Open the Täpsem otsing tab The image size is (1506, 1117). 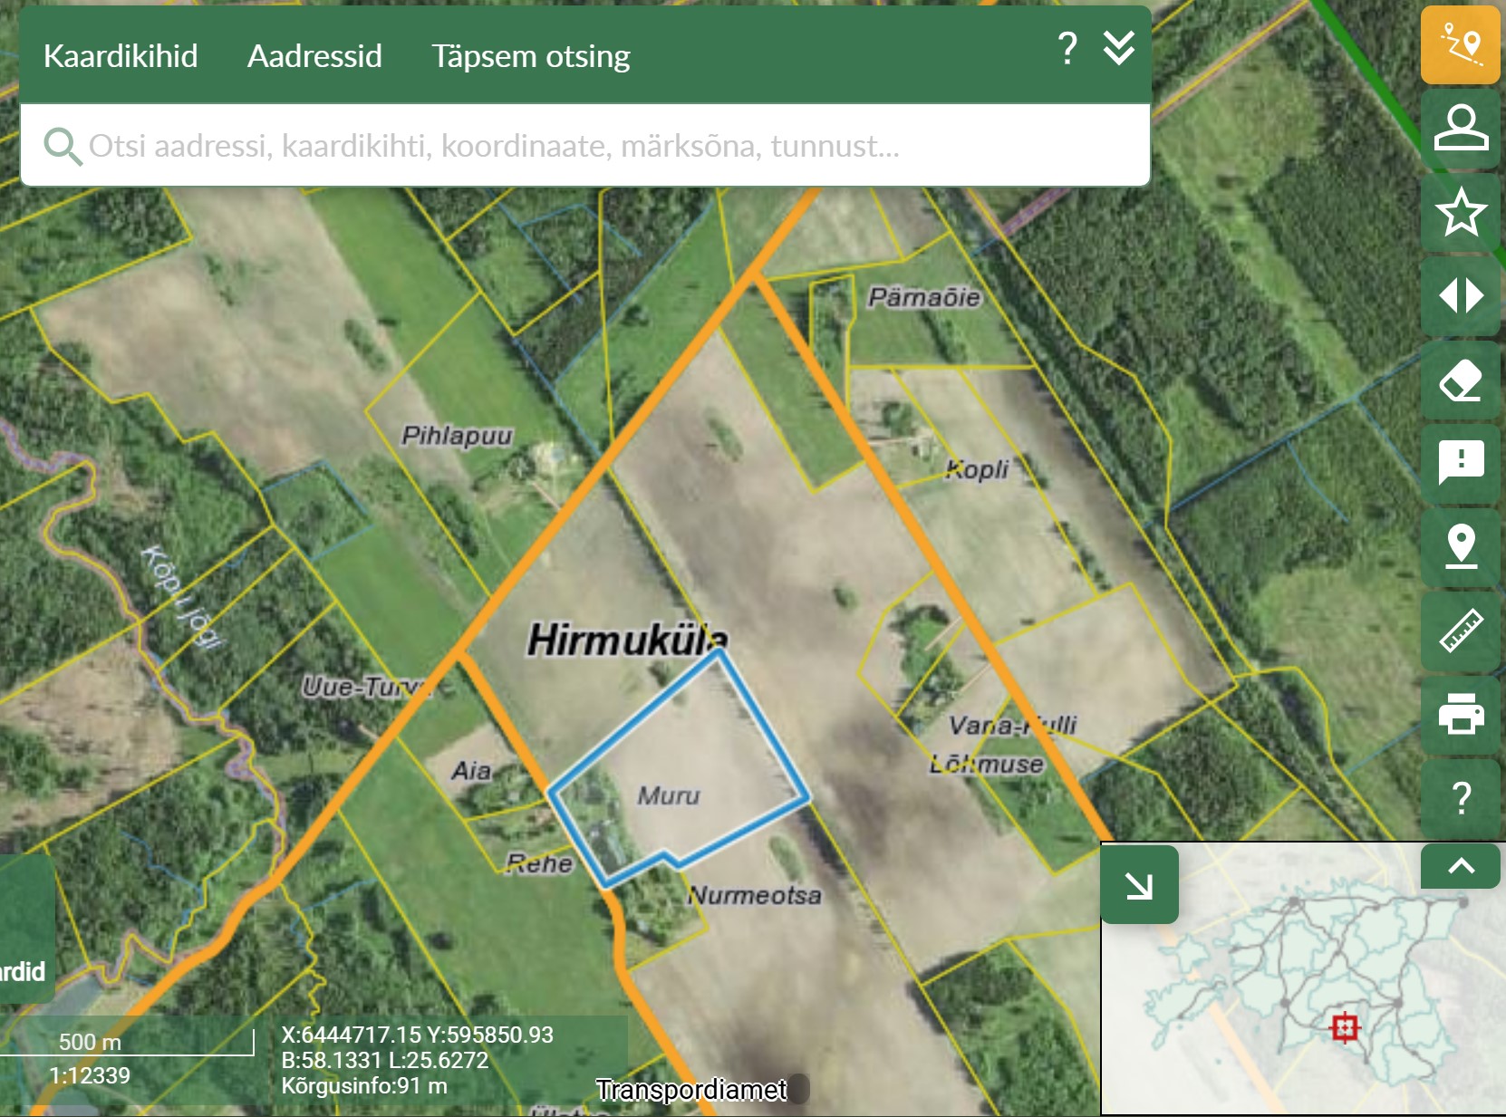click(x=530, y=56)
